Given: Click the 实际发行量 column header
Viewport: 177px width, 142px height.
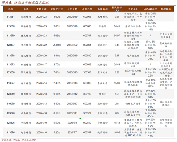Looking at the screenshot, I should point(57,9).
